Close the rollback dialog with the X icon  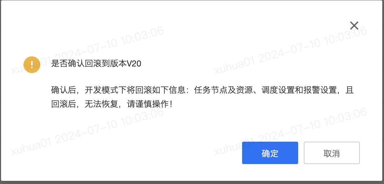coord(354,26)
